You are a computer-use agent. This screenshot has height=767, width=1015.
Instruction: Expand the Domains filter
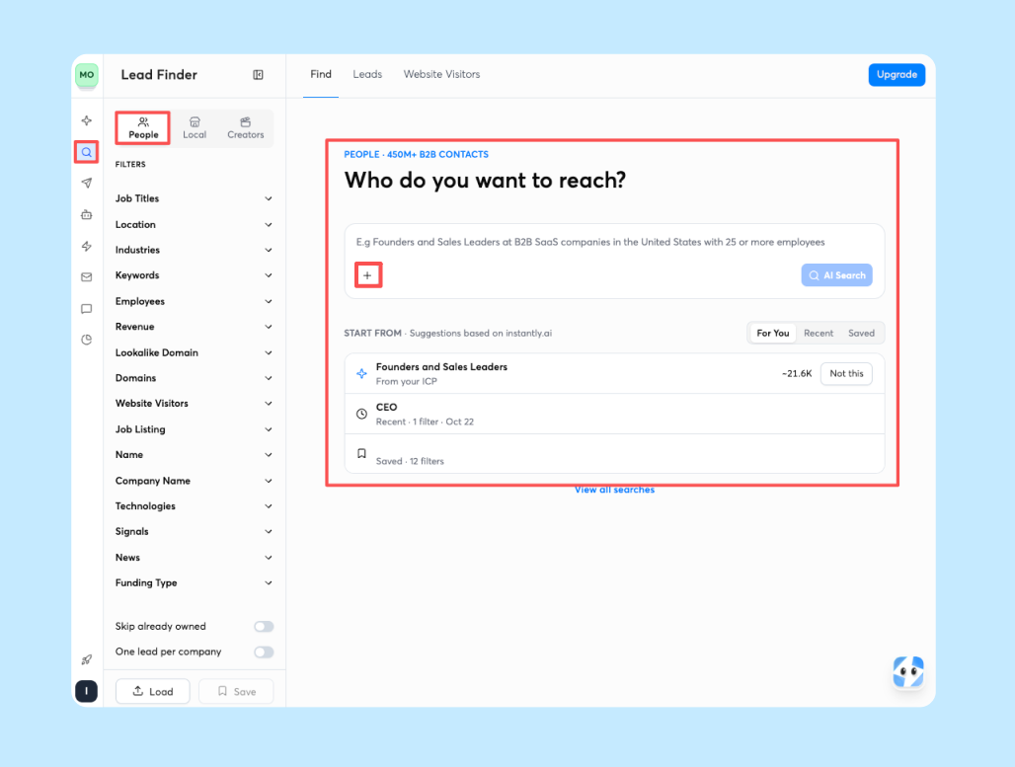(195, 378)
